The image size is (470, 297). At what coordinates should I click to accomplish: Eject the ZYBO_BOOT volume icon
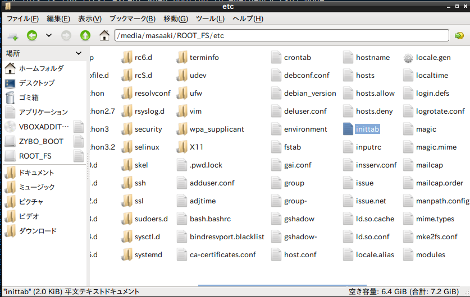pyautogui.click(x=79, y=141)
